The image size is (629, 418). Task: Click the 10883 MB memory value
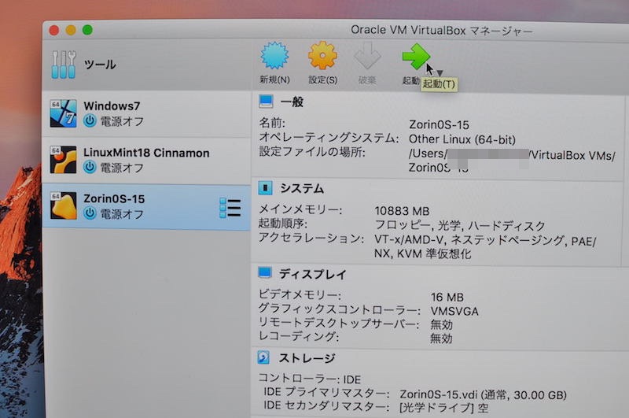(x=402, y=211)
